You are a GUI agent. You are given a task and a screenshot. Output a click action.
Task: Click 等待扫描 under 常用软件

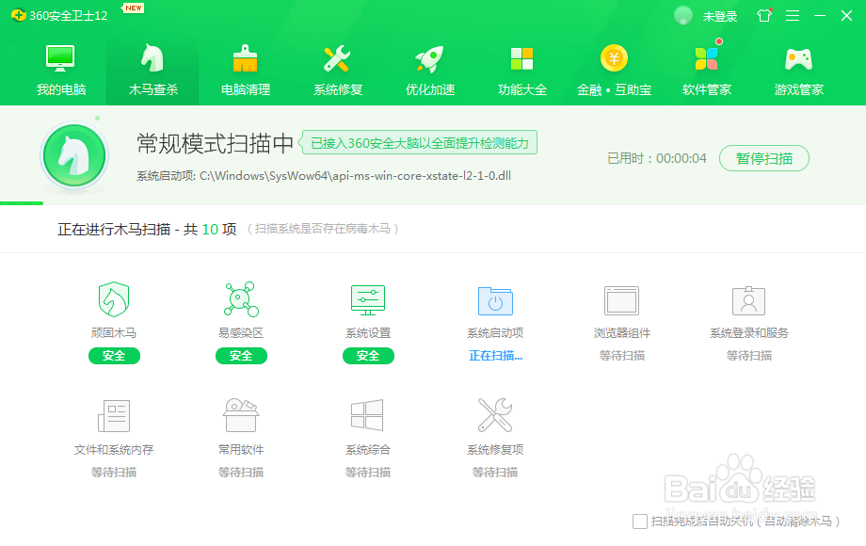coord(241,473)
